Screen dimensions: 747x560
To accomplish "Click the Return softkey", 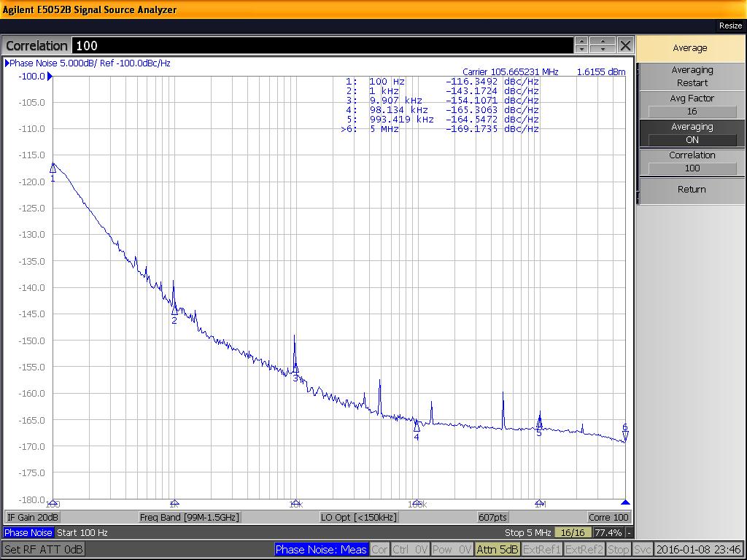I will coord(692,190).
